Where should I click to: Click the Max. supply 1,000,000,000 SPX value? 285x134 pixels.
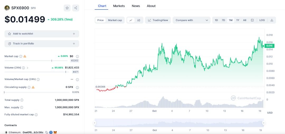(67, 107)
